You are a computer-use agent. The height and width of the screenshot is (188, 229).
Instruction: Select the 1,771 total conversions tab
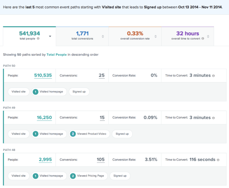click(x=82, y=36)
